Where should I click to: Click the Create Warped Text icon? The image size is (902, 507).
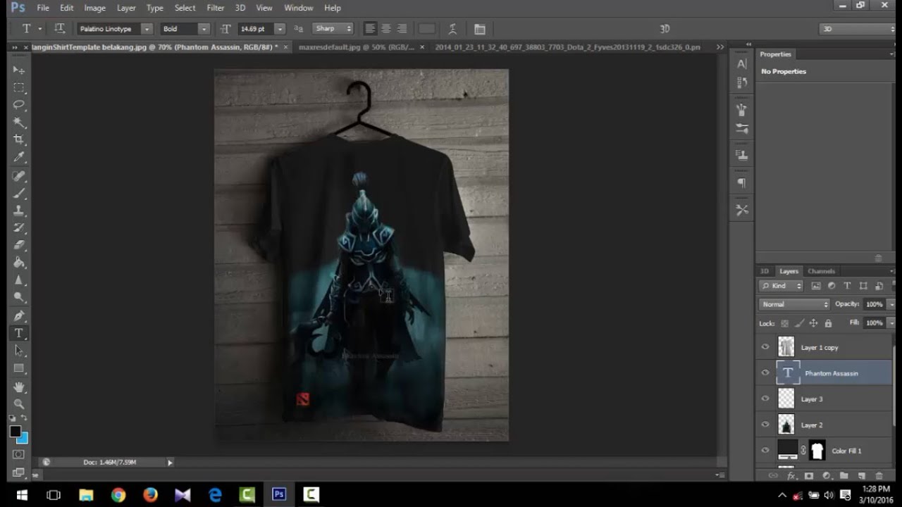click(x=452, y=29)
